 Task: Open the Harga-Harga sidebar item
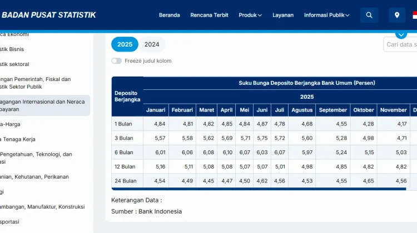click(10, 124)
